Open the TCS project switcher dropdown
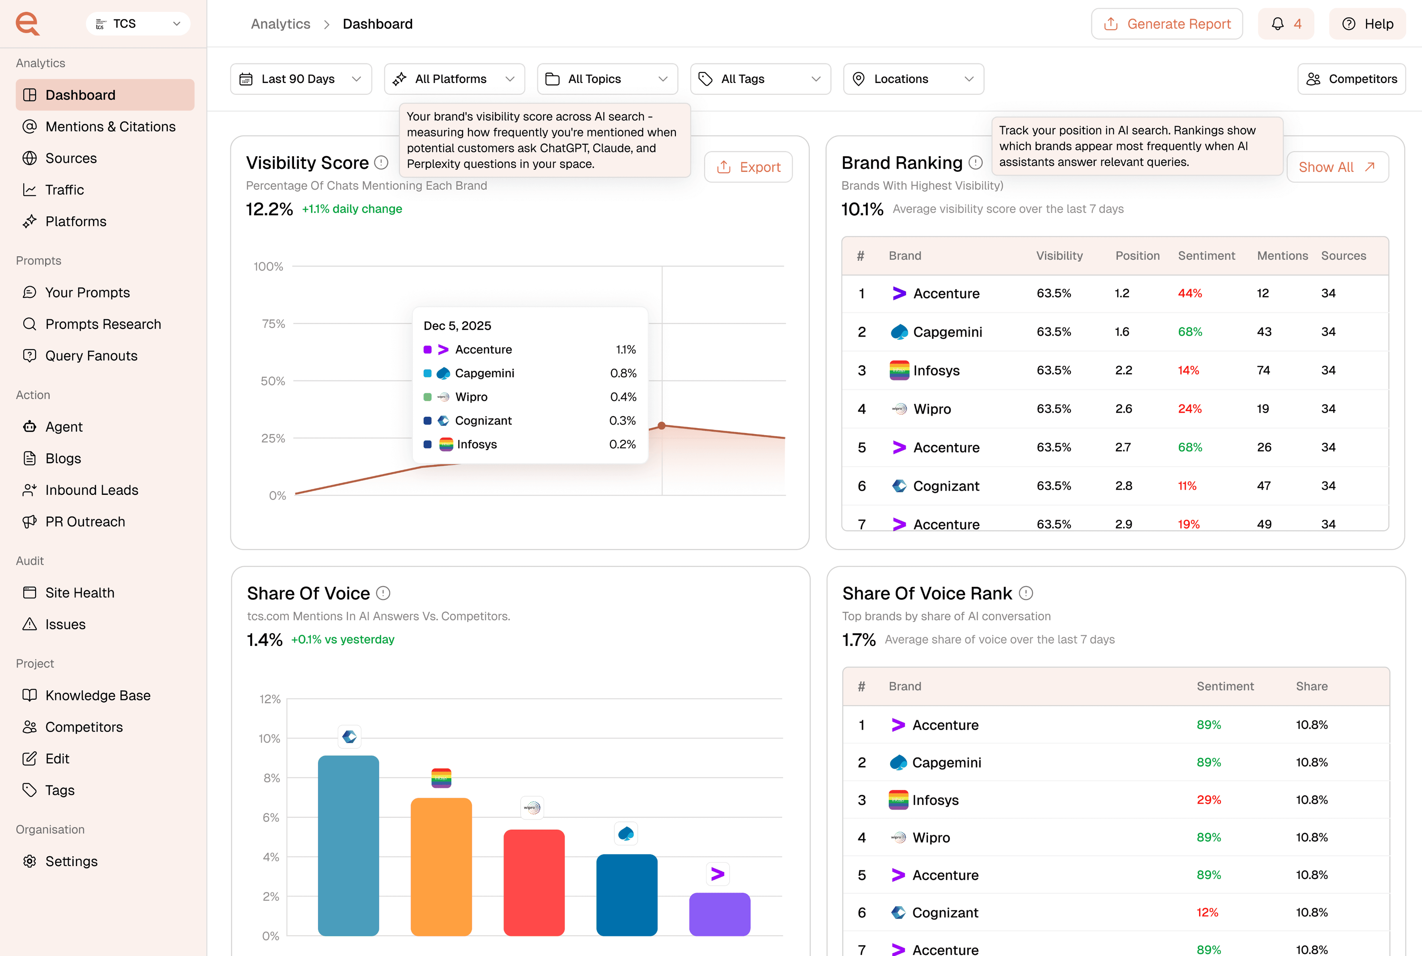 pyautogui.click(x=138, y=24)
